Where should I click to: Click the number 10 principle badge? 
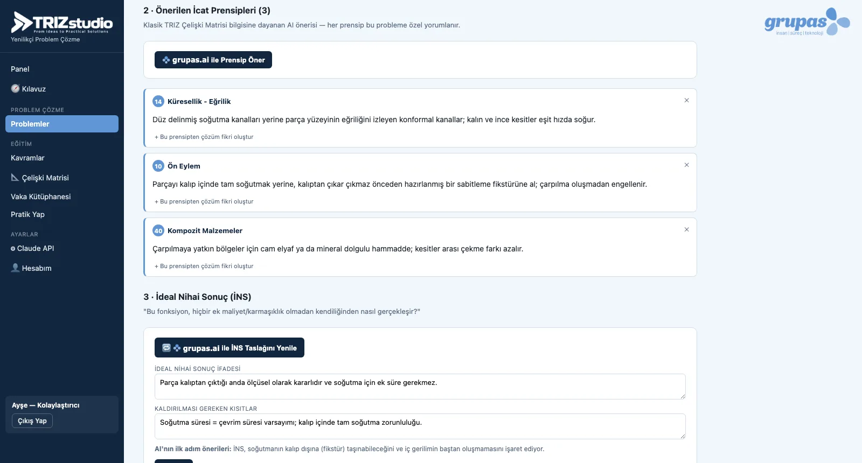click(x=158, y=166)
